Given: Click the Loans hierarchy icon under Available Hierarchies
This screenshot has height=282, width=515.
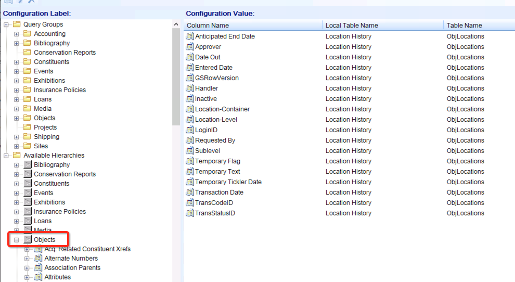Looking at the screenshot, I should click(28, 221).
